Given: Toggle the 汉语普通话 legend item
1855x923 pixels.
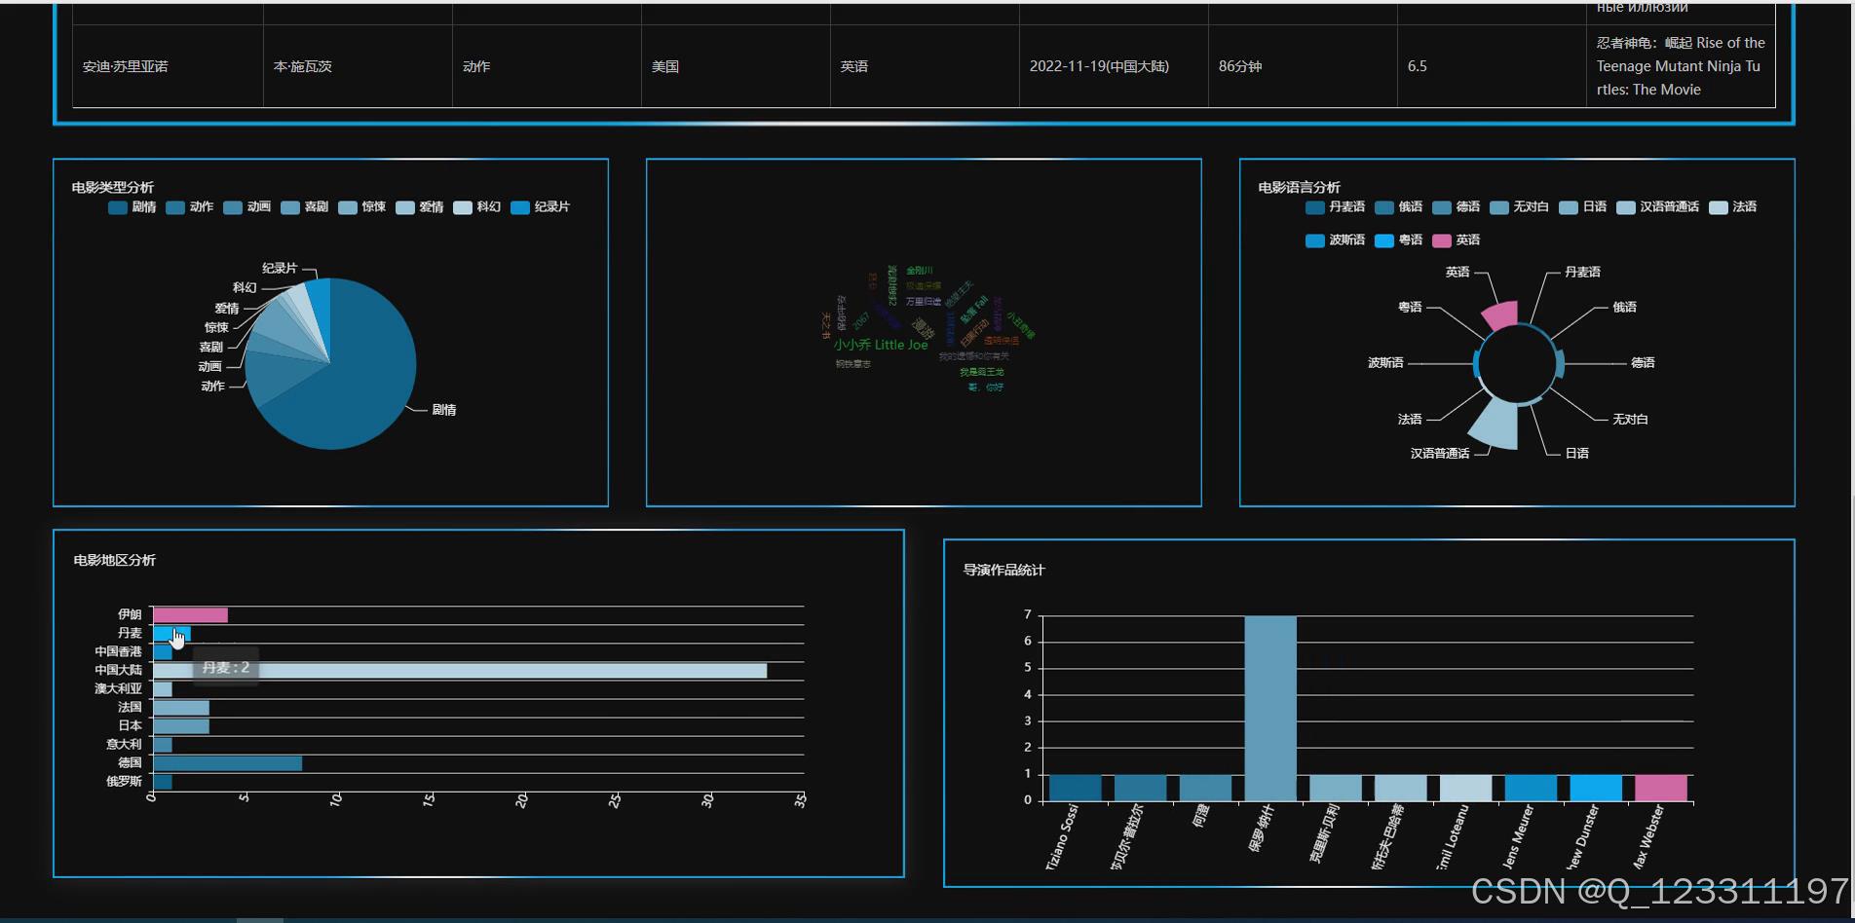Looking at the screenshot, I should [x=1657, y=207].
